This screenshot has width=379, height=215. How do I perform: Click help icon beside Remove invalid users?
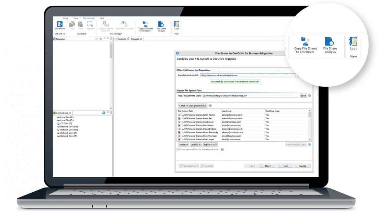click(x=309, y=144)
